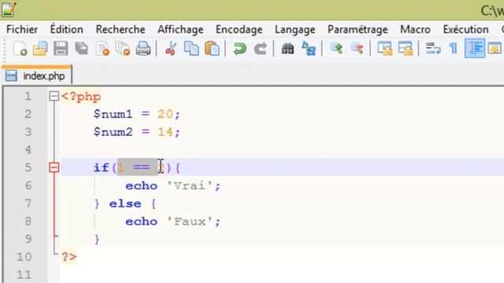504x283 pixels.
Task: Click the value 20 on line 2
Action: (x=165, y=114)
